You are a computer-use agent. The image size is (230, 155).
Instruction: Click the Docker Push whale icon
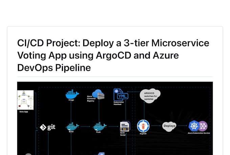point(100,126)
